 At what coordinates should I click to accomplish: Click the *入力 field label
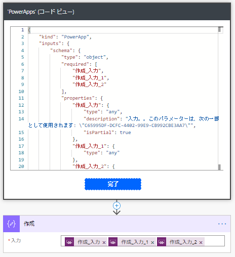point(15,240)
